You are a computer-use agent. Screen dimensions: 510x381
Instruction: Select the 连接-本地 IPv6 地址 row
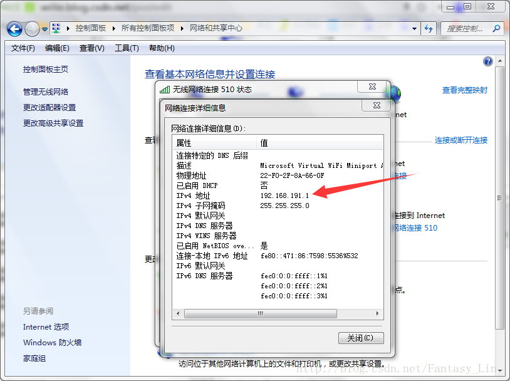[278, 256]
